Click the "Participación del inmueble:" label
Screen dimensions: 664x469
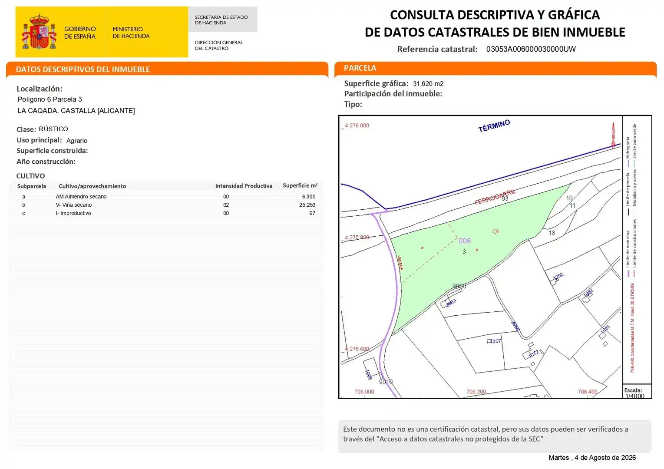pyautogui.click(x=393, y=94)
